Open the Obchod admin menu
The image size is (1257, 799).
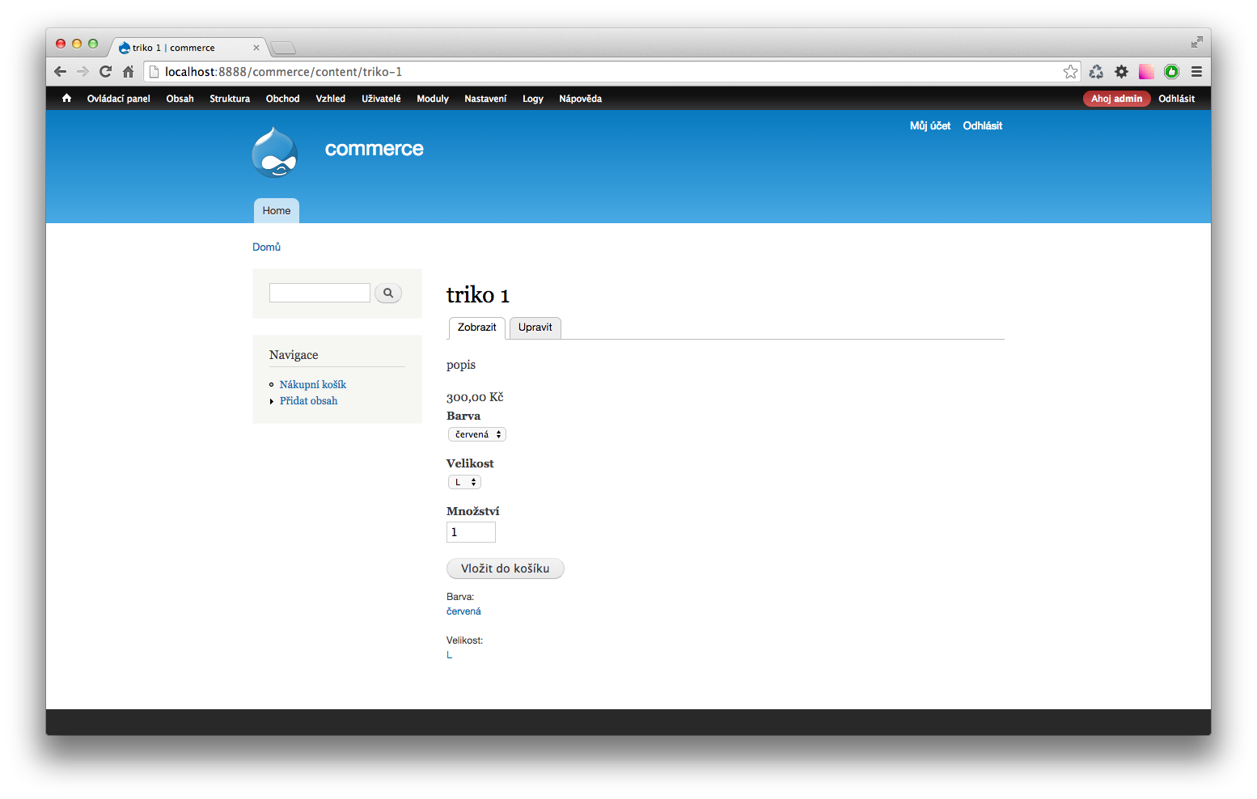[283, 99]
